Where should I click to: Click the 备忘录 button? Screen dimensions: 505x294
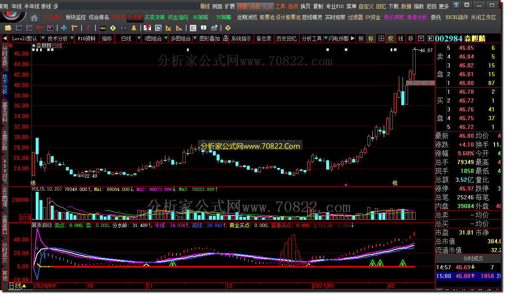[x=264, y=38]
